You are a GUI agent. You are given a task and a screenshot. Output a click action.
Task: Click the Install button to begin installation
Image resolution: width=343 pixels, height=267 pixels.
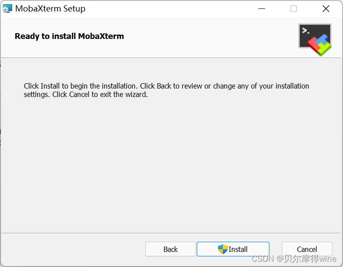click(233, 249)
